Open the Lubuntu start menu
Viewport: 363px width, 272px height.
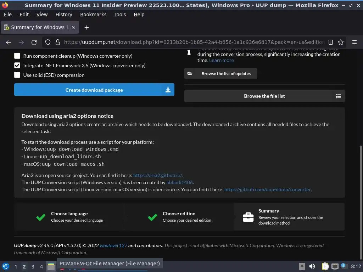[x=6, y=266]
